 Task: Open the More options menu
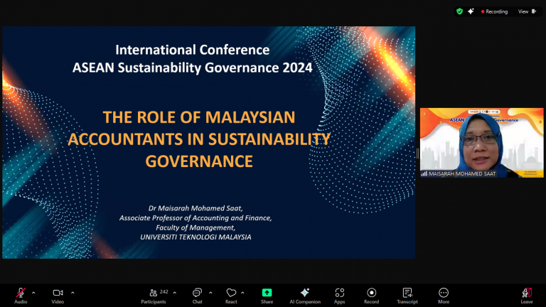[444, 296]
